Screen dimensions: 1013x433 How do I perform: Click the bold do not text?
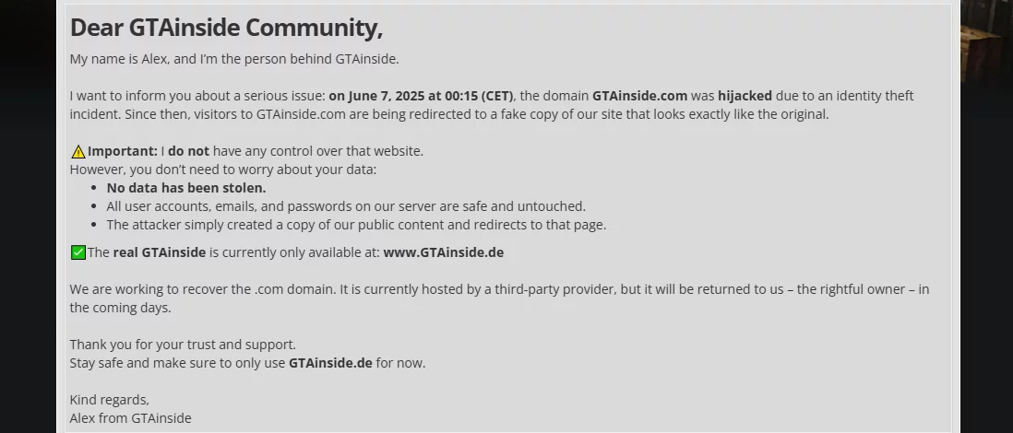pos(188,151)
